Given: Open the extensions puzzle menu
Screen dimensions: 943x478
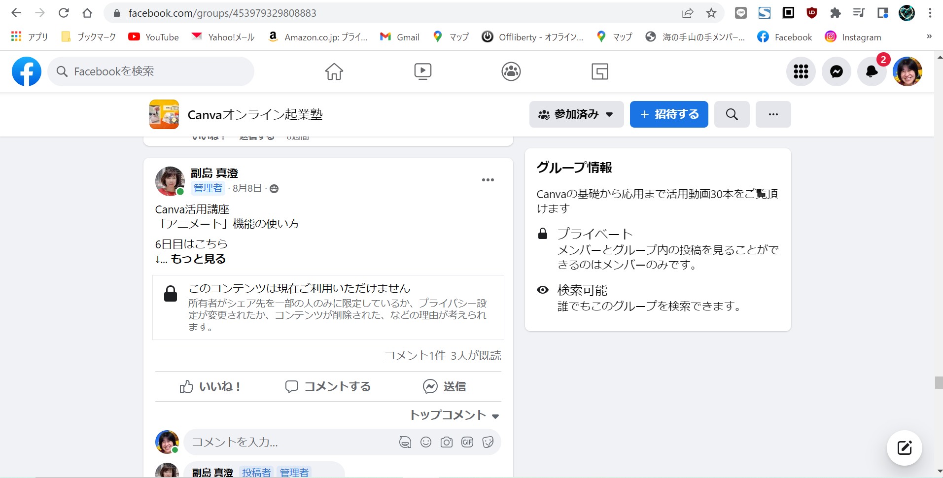Looking at the screenshot, I should pyautogui.click(x=835, y=13).
